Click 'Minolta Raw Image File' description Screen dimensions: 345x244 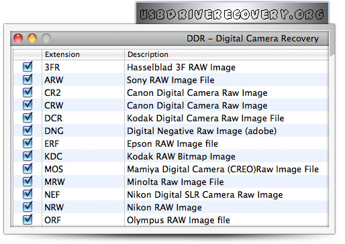(x=175, y=182)
